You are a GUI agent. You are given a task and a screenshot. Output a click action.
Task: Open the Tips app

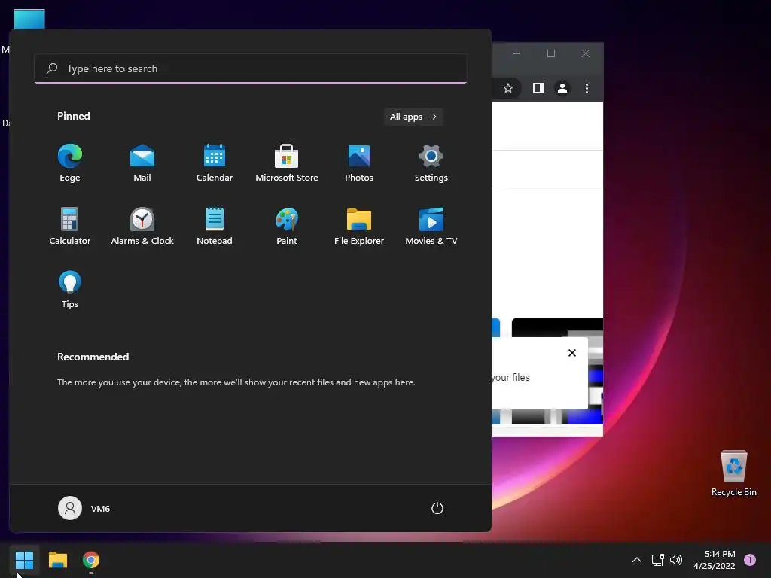tap(70, 290)
